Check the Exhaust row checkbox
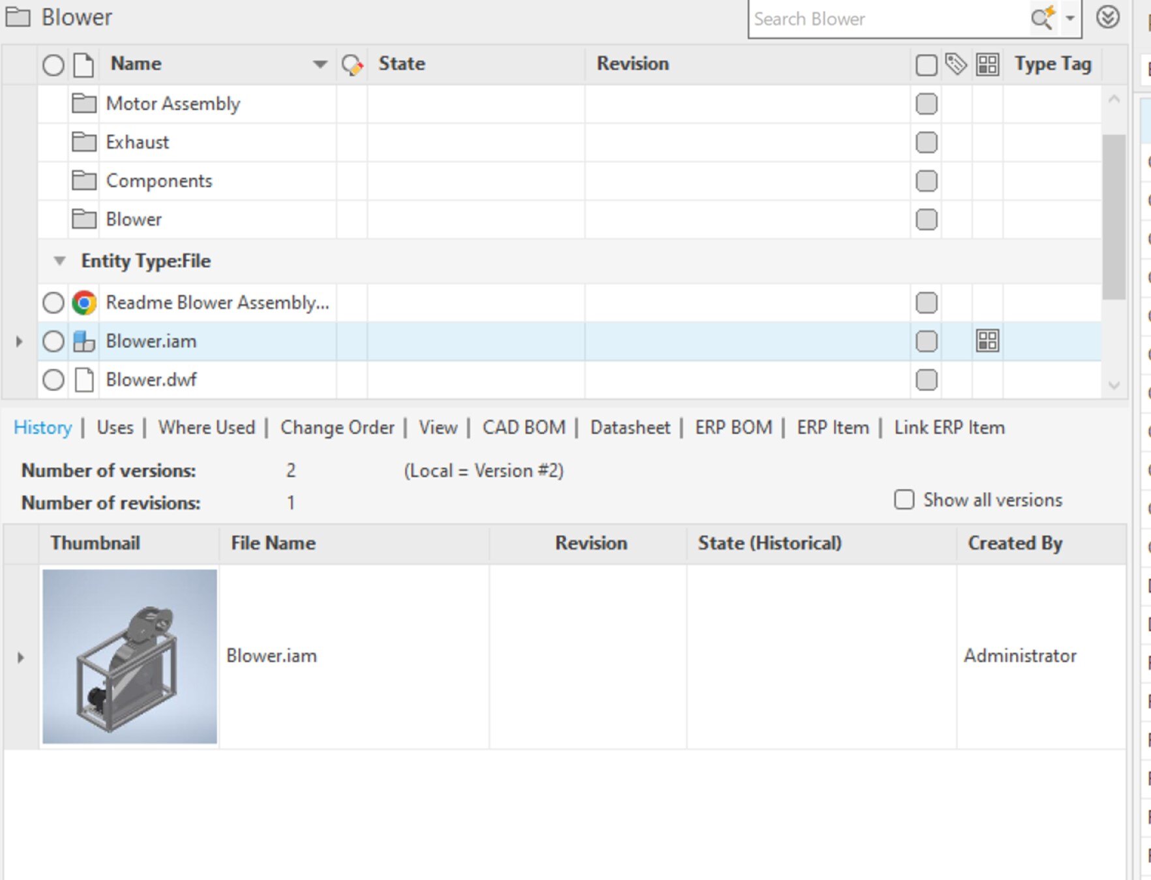The image size is (1151, 880). tap(926, 142)
